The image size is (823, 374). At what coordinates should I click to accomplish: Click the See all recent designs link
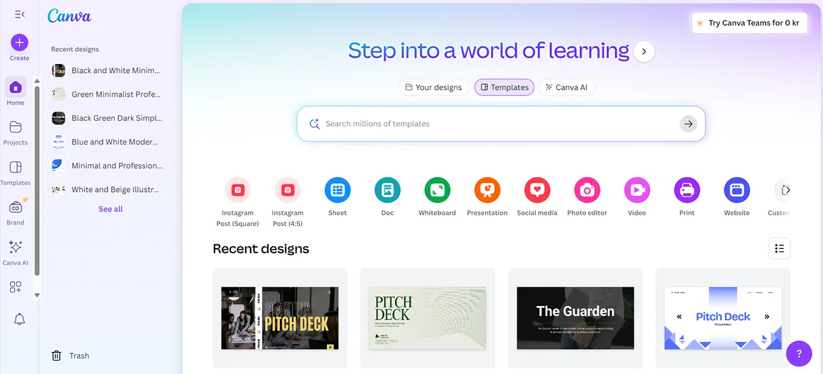pos(111,209)
